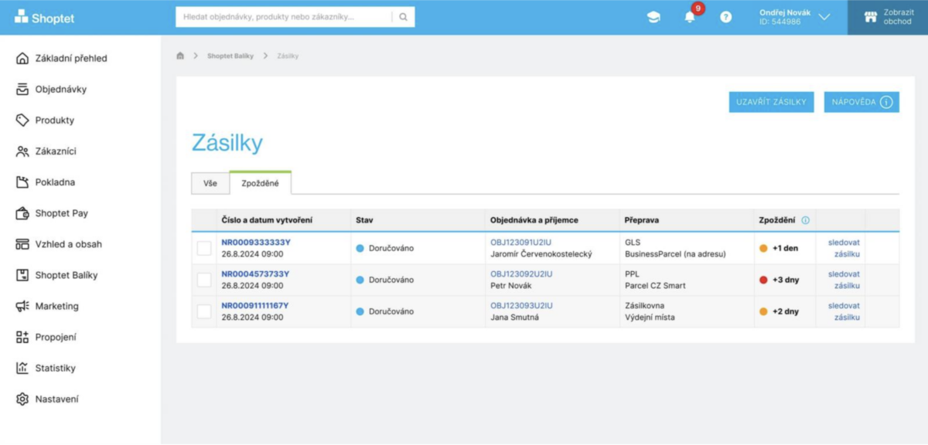This screenshot has height=445, width=928.
Task: Open shipment link NR0004573733Y
Action: tap(255, 273)
